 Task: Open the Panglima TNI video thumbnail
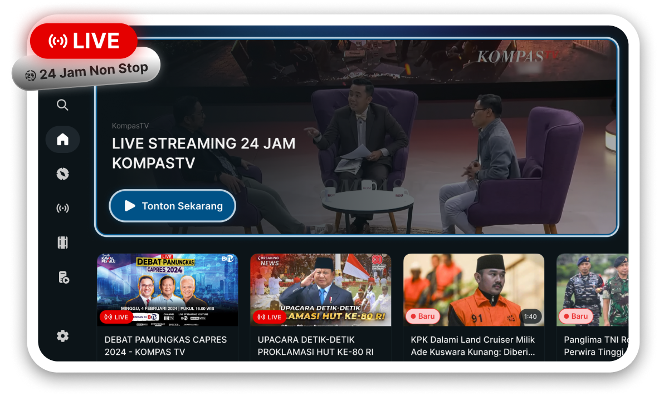pyautogui.click(x=592, y=290)
